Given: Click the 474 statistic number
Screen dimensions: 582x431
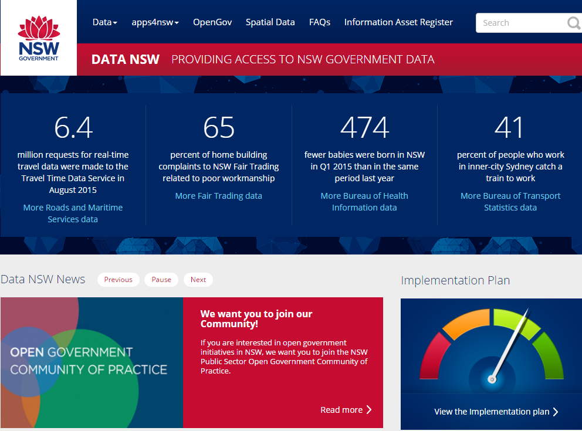Looking at the screenshot, I should point(364,128).
